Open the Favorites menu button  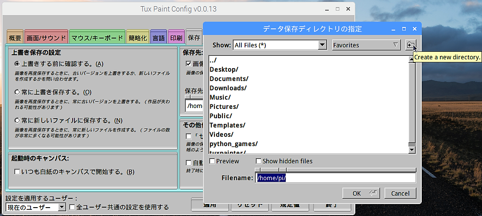367,45
